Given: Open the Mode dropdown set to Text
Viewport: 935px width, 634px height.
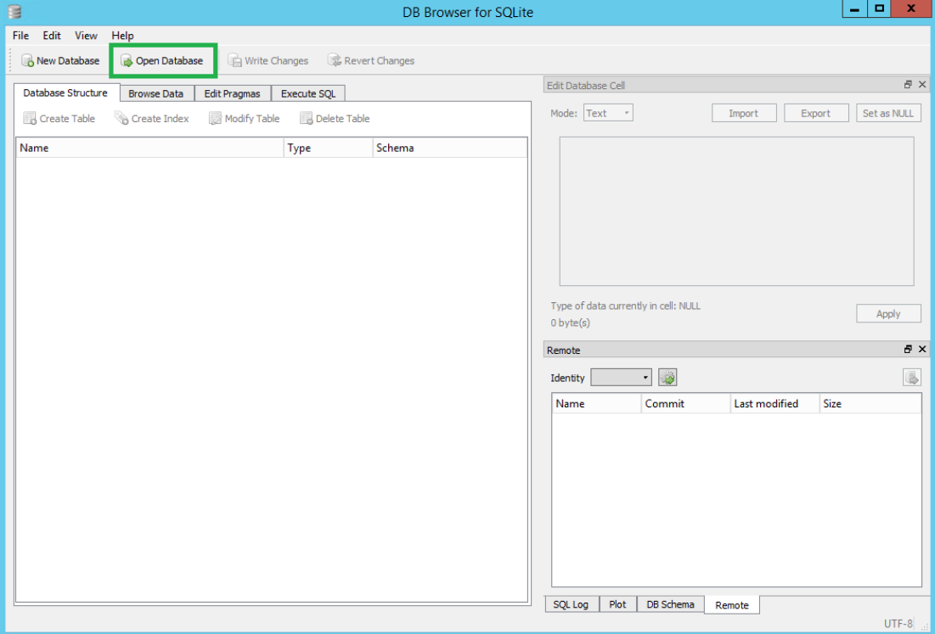Looking at the screenshot, I should (x=608, y=113).
